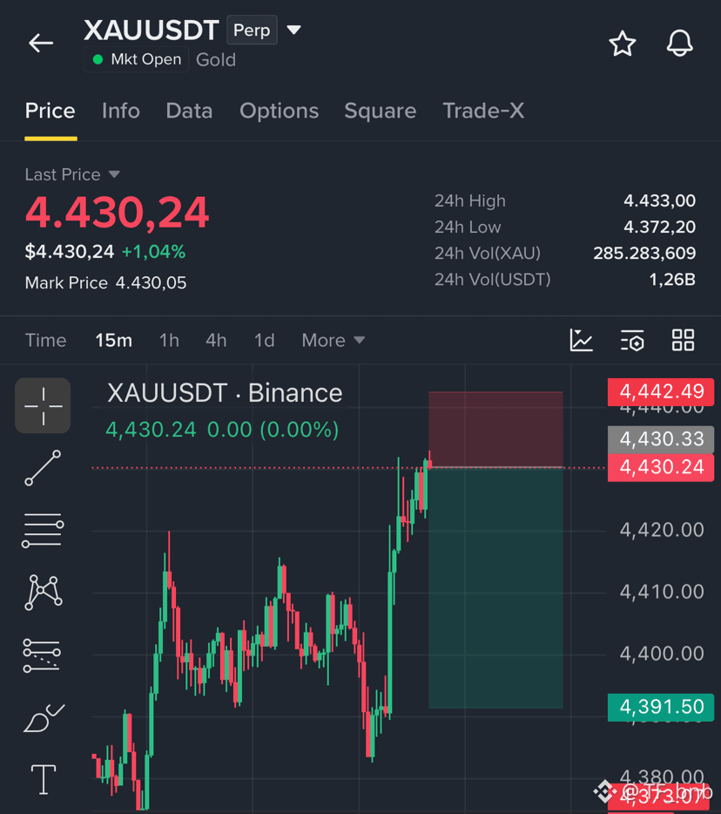The height and width of the screenshot is (814, 721).
Task: Select the horizontal lines drawing tool
Action: (43, 530)
